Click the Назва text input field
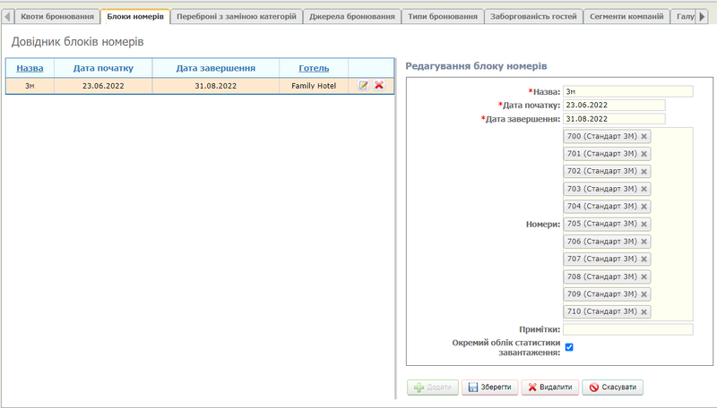Image resolution: width=717 pixels, height=408 pixels. pos(628,91)
